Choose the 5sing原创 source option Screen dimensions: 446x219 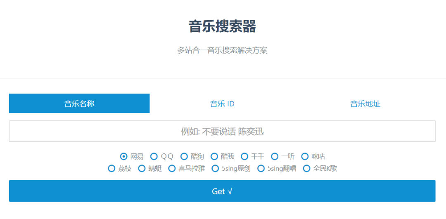coord(215,168)
